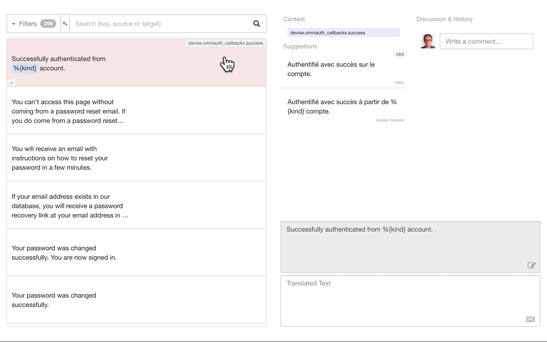Click the user avatar in Discussion & History
Viewport: 547px width, 342px height.
[x=428, y=41]
